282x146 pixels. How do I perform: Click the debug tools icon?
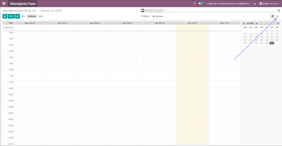[x=255, y=4]
